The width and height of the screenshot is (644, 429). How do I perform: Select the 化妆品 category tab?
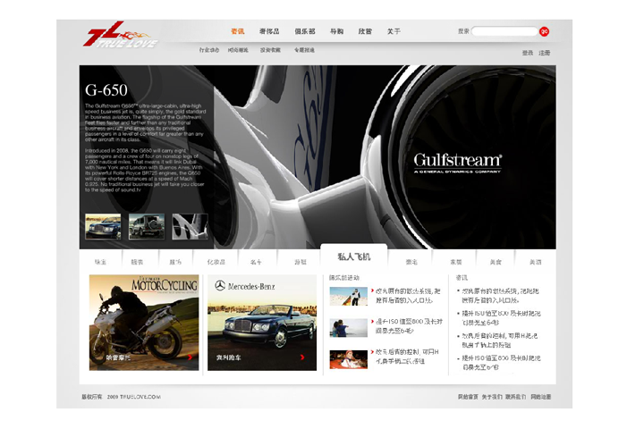[x=216, y=262]
